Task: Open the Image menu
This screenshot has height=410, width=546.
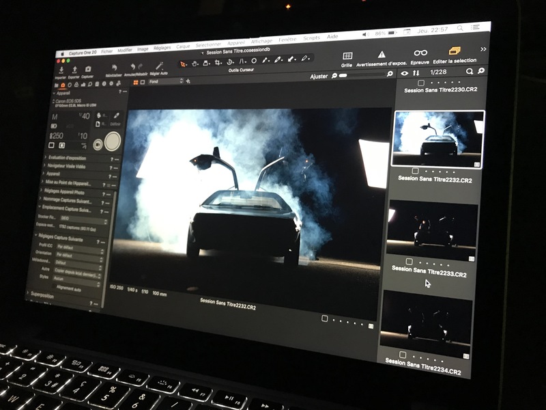Action: (x=143, y=49)
